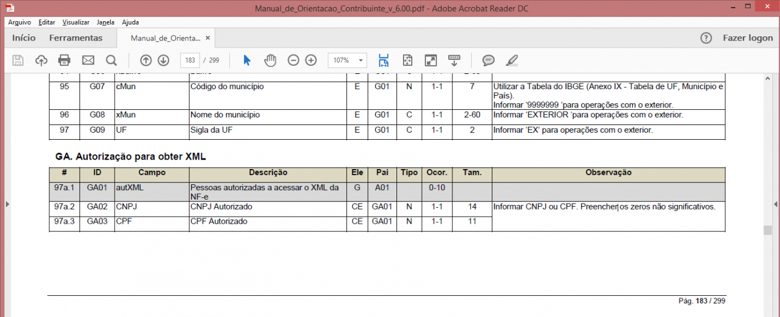This screenshot has height=317, width=780.
Task: Click the autXML field cell
Action: tap(152, 192)
